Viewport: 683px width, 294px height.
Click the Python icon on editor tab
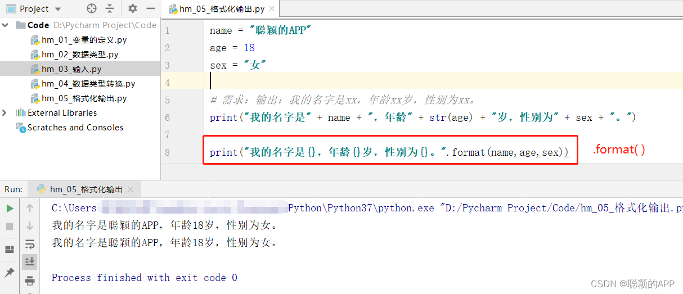[173, 9]
